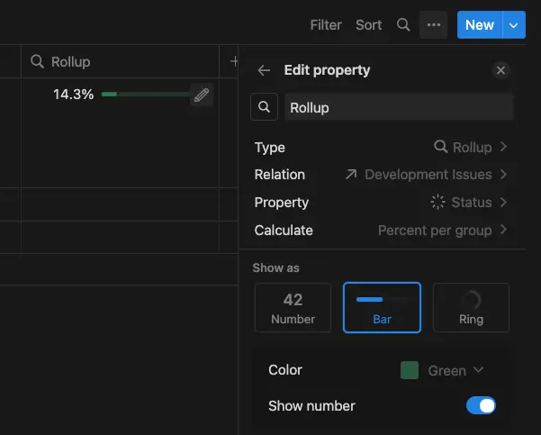Select the Bar display option
The image size is (541, 435).
382,308
